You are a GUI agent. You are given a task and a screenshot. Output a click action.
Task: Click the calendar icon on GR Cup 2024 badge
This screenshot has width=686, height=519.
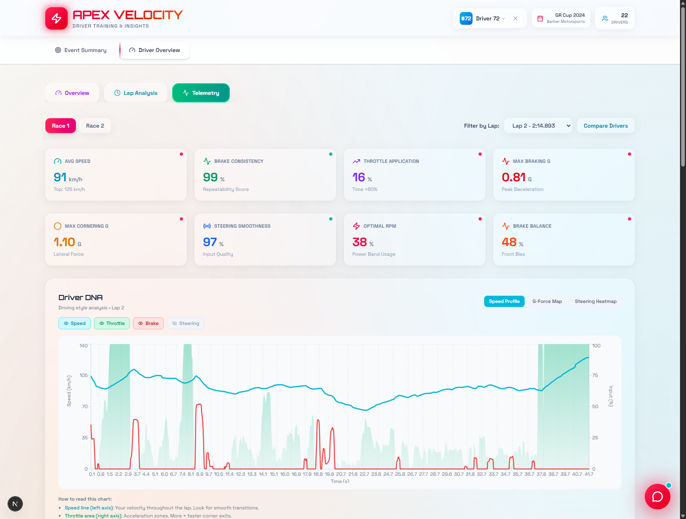point(540,18)
